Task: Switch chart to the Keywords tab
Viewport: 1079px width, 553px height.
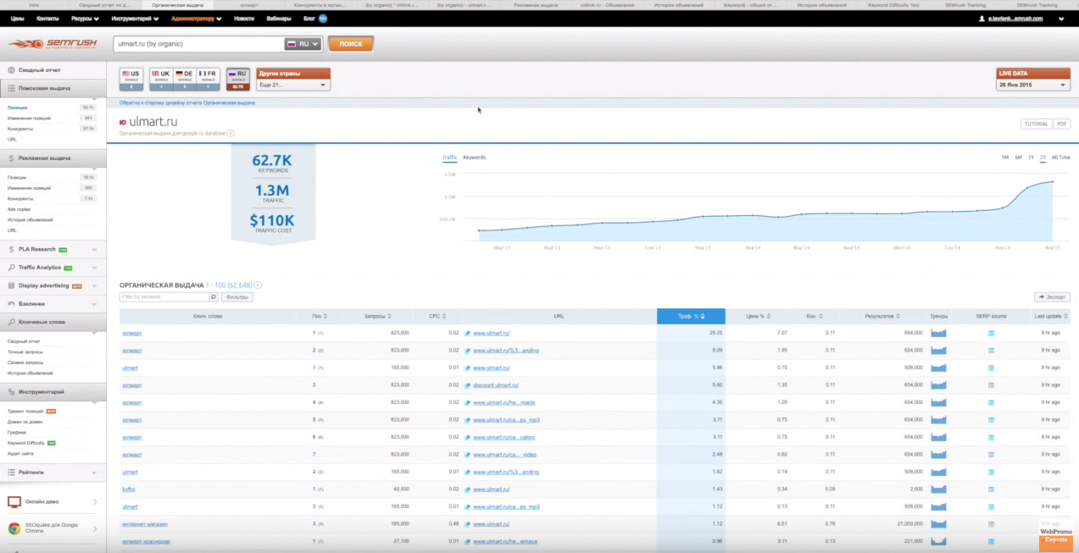Action: pos(474,158)
